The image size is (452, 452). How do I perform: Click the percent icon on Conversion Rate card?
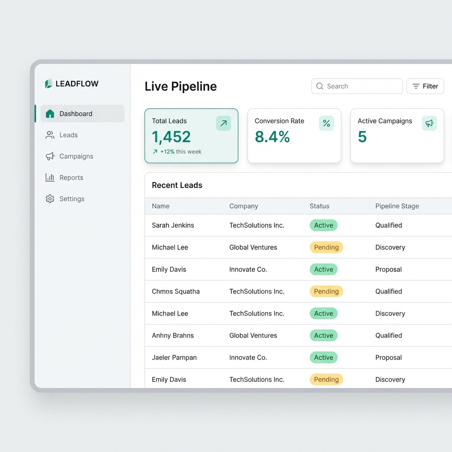click(x=327, y=123)
